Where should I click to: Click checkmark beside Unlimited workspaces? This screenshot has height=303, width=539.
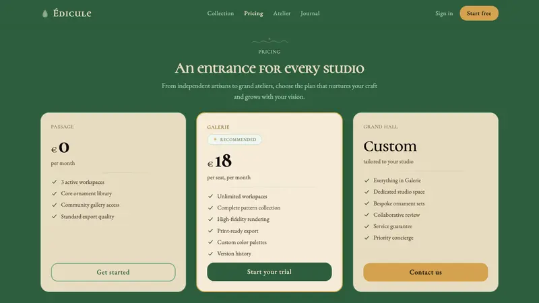[210, 196]
